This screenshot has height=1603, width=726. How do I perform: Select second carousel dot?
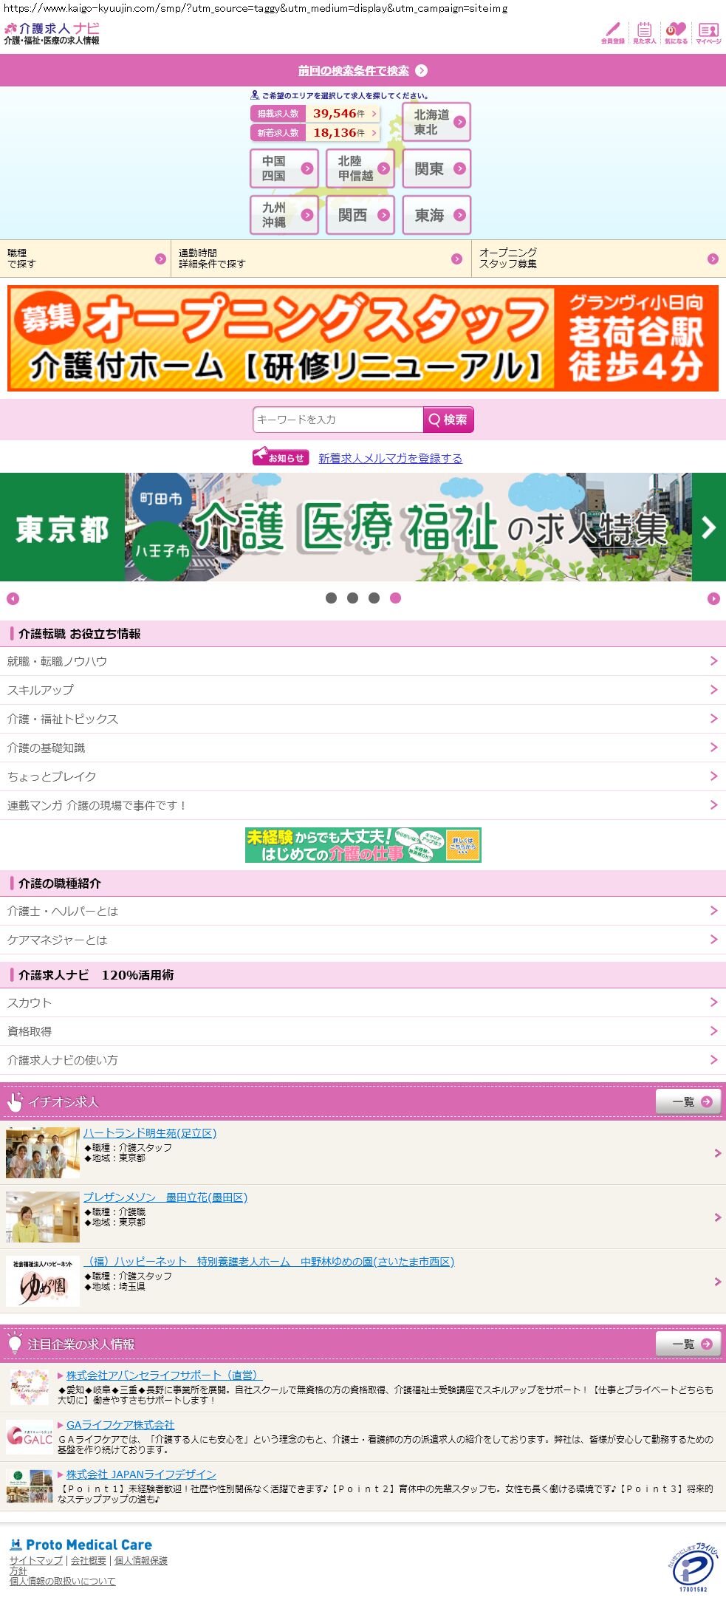pyautogui.click(x=352, y=598)
